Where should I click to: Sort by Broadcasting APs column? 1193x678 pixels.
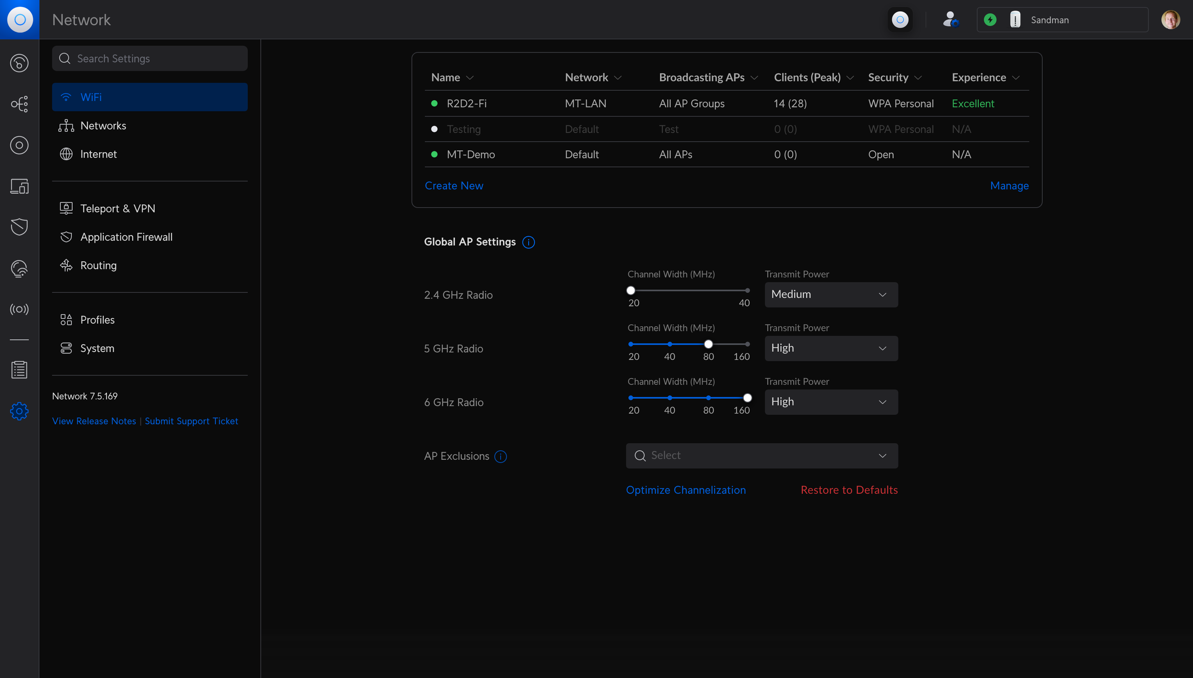709,77
